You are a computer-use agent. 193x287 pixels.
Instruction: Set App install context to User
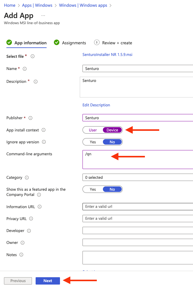pyautogui.click(x=93, y=130)
